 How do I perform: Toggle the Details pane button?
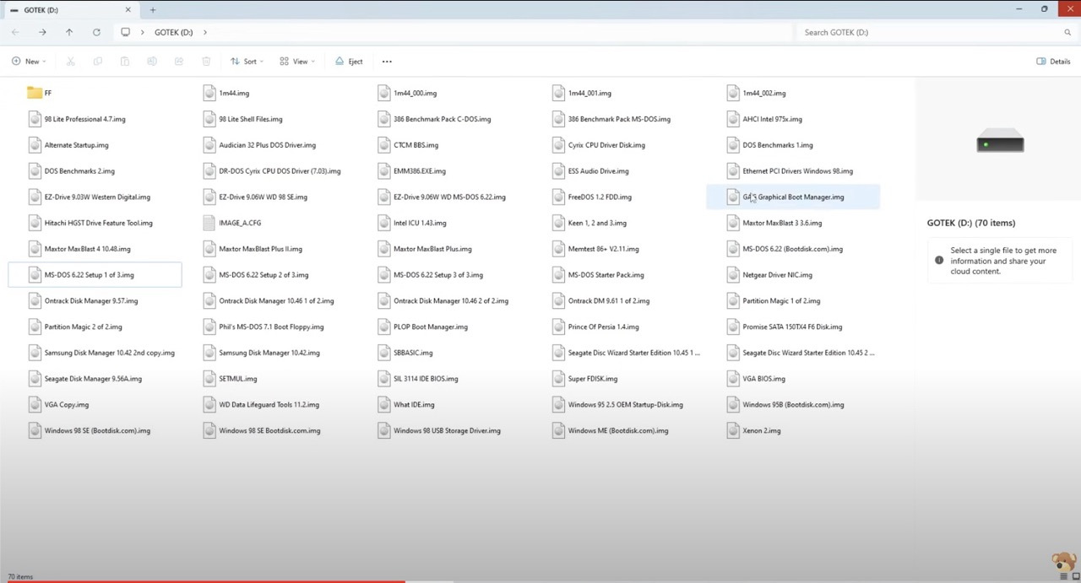1053,62
